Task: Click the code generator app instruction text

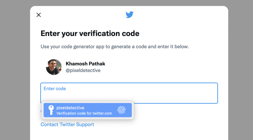Action: tap(115, 47)
